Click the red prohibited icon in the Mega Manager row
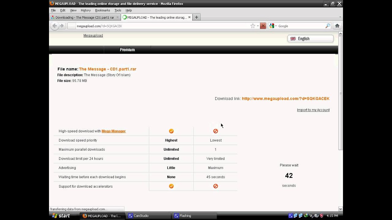392x220 pixels. (x=216, y=131)
